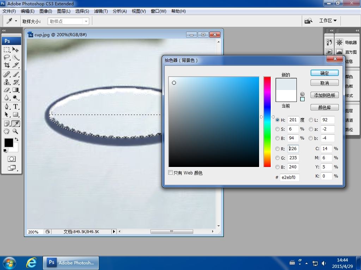Confirm color with 确定 button
The width and height of the screenshot is (361, 270).
[x=325, y=73]
